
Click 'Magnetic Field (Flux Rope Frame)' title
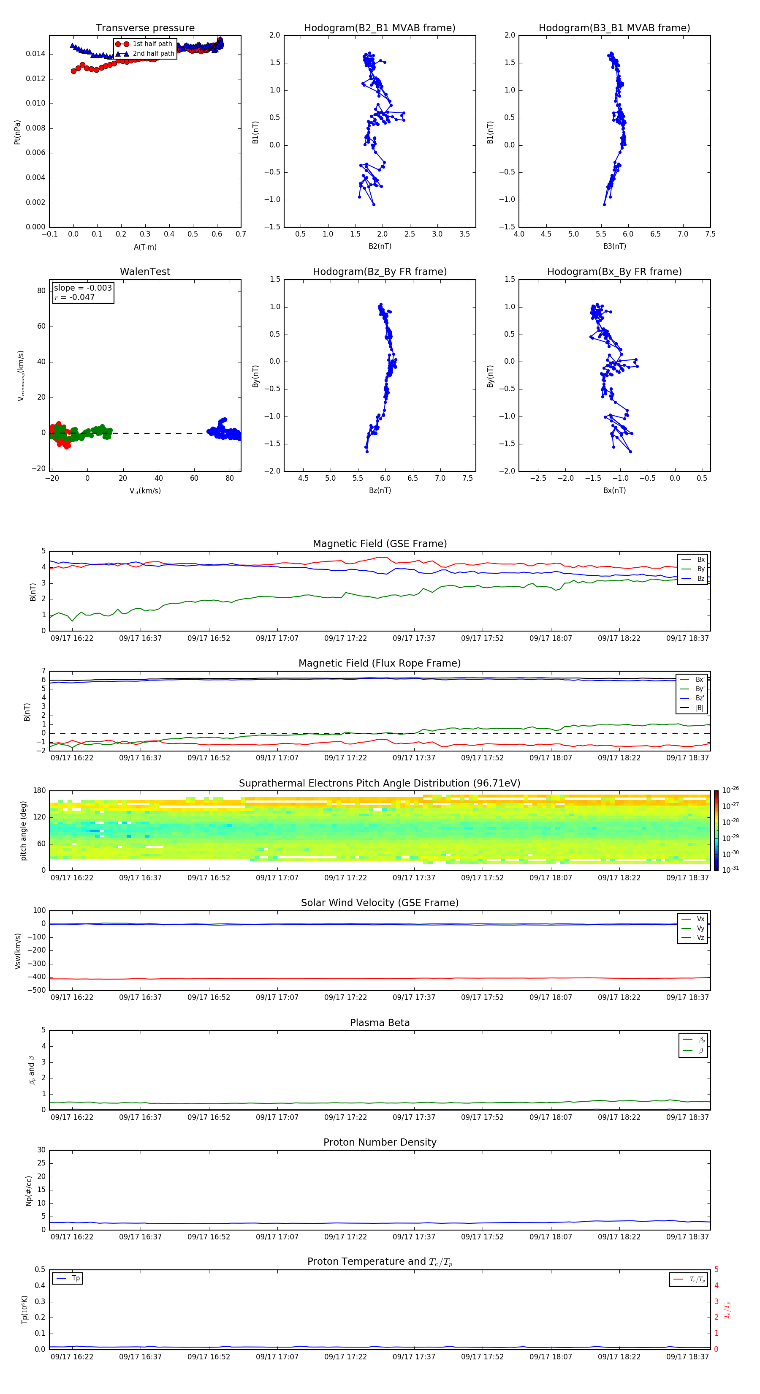coord(380,664)
